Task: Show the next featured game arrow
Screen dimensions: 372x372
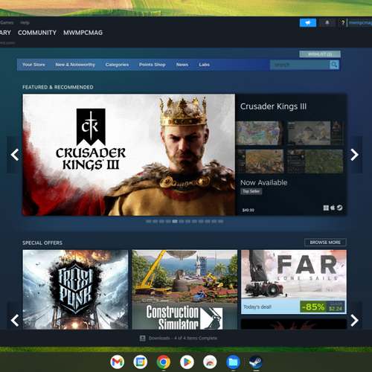Action: click(x=355, y=155)
